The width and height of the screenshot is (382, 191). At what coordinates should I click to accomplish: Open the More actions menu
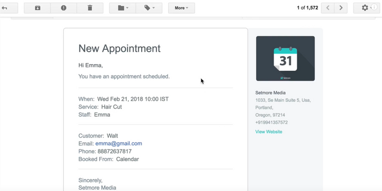(x=181, y=8)
